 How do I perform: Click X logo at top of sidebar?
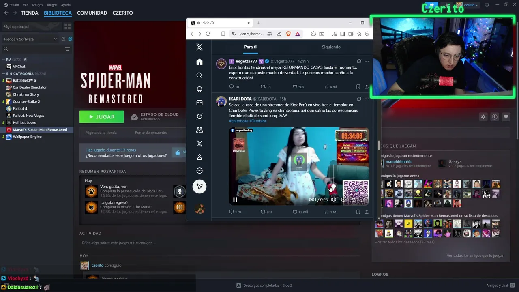(x=199, y=47)
